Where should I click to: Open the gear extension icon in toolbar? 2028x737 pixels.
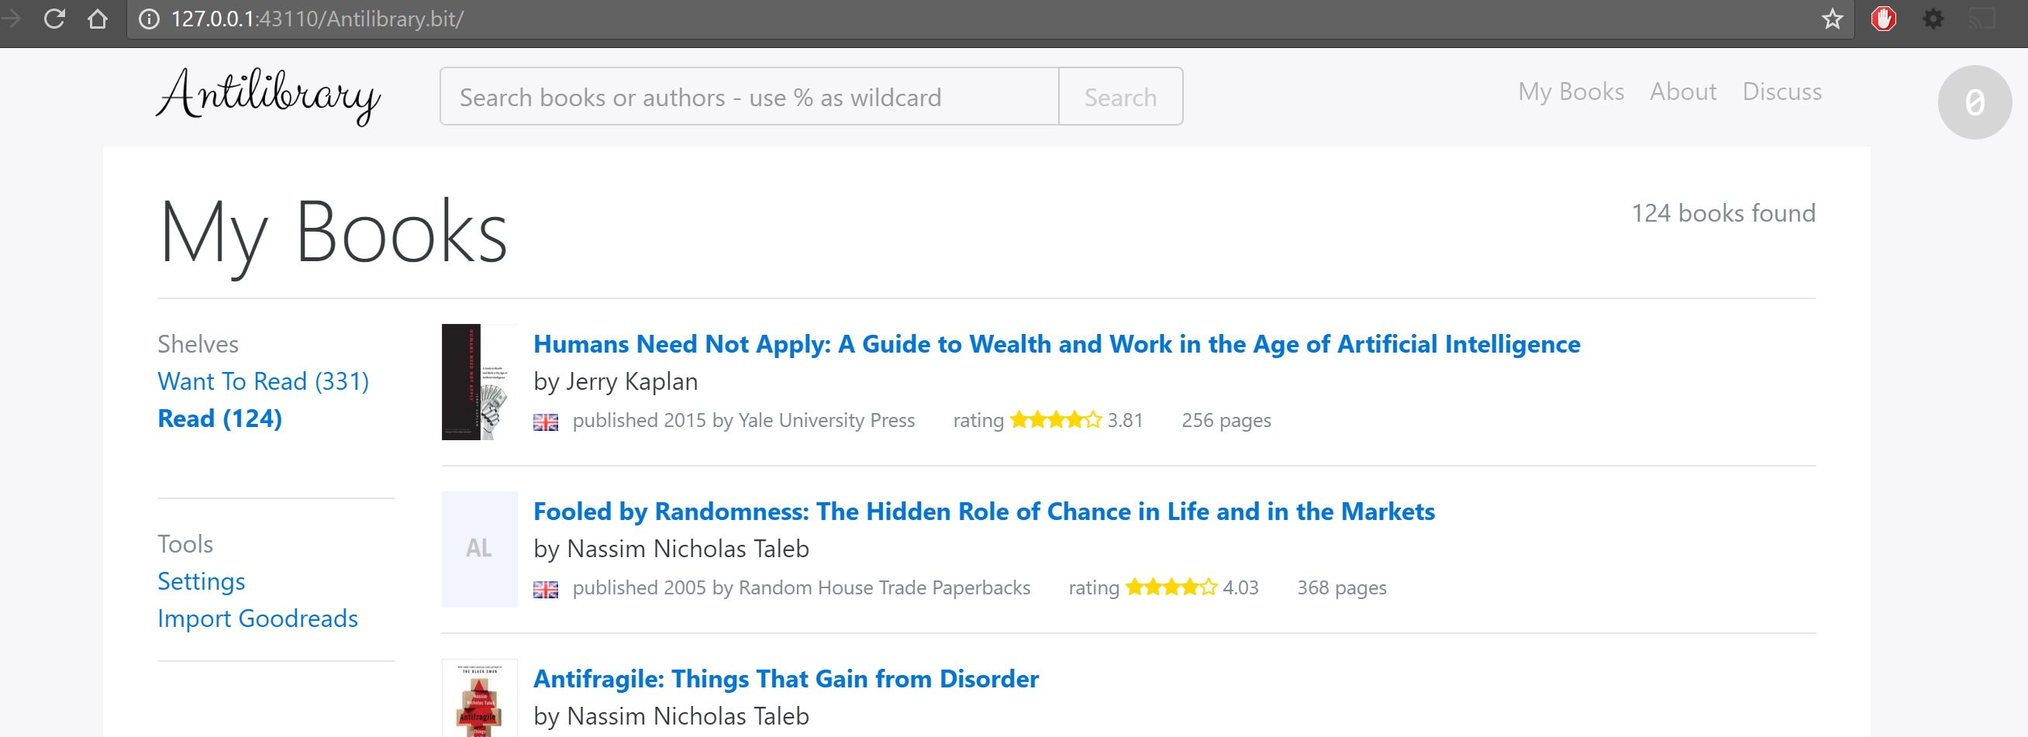point(1933,18)
